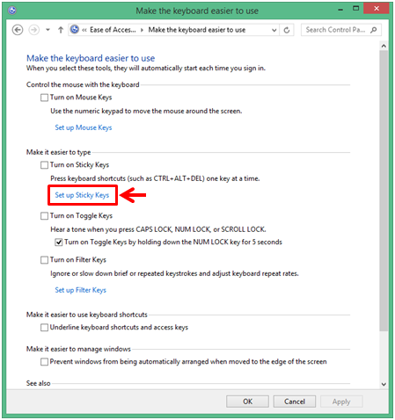Click the scrollbar up arrow

tap(384, 46)
